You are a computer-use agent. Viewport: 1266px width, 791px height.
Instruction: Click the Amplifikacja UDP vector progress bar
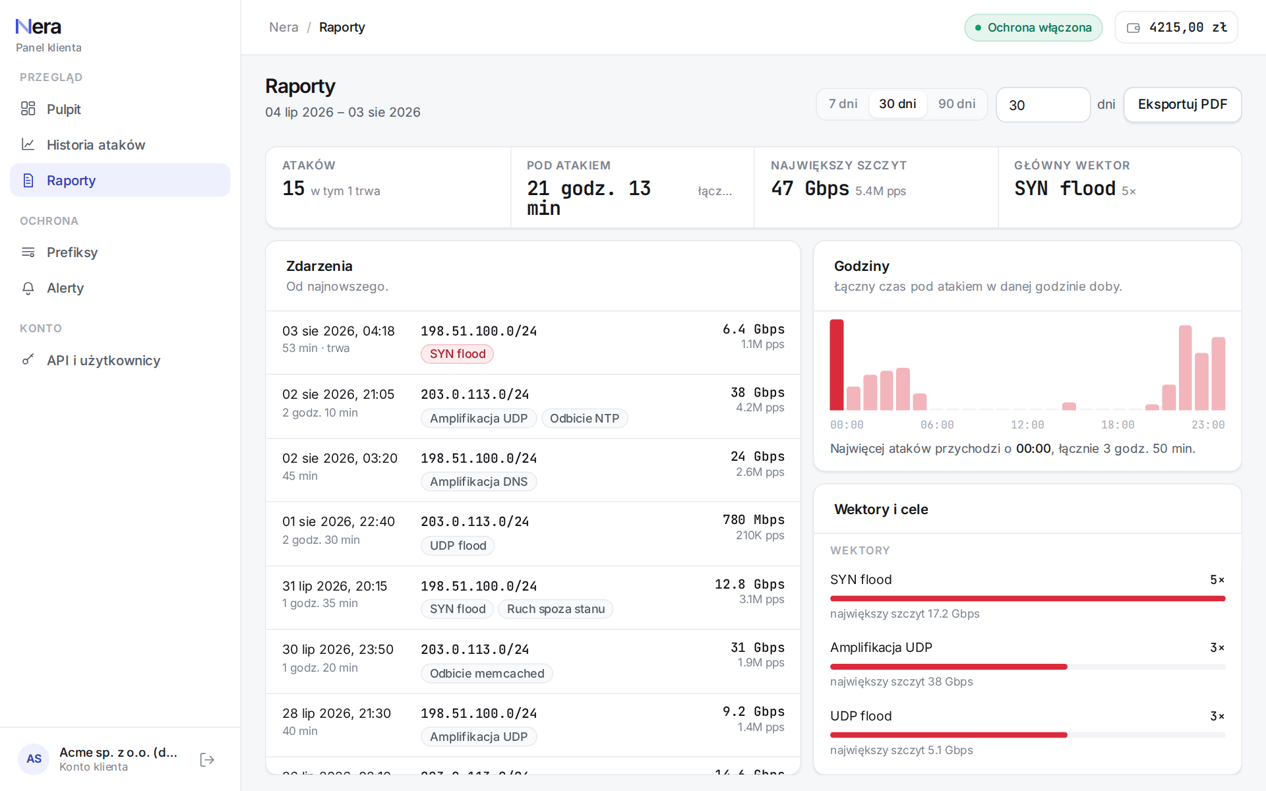(1027, 667)
